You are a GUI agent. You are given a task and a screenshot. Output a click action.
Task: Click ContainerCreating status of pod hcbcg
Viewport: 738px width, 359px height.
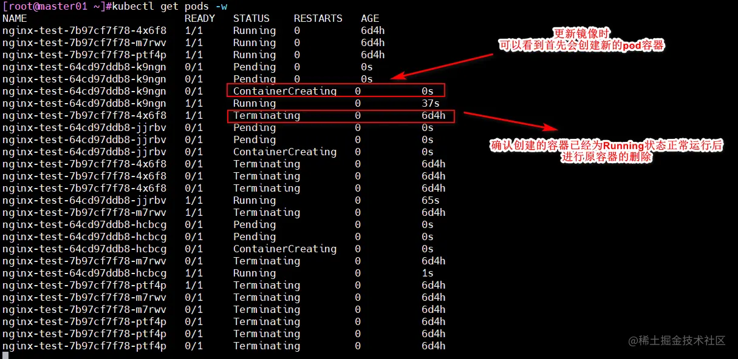(285, 249)
